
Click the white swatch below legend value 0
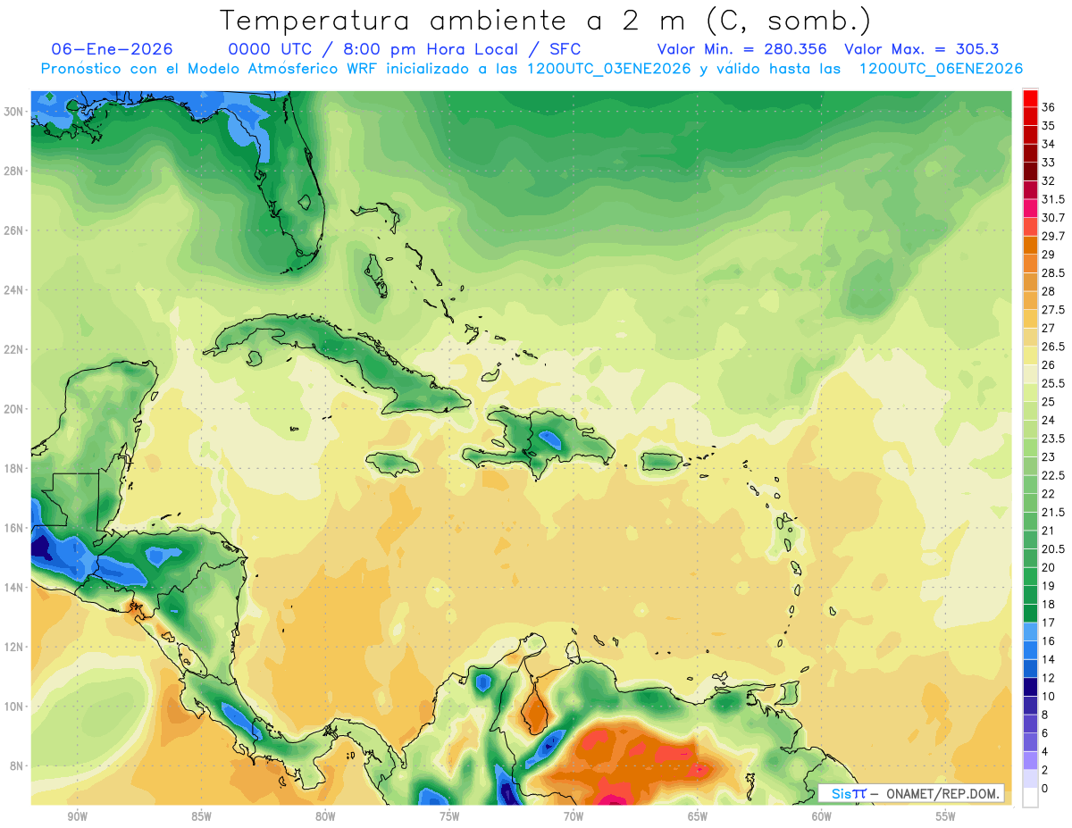(x=1030, y=798)
